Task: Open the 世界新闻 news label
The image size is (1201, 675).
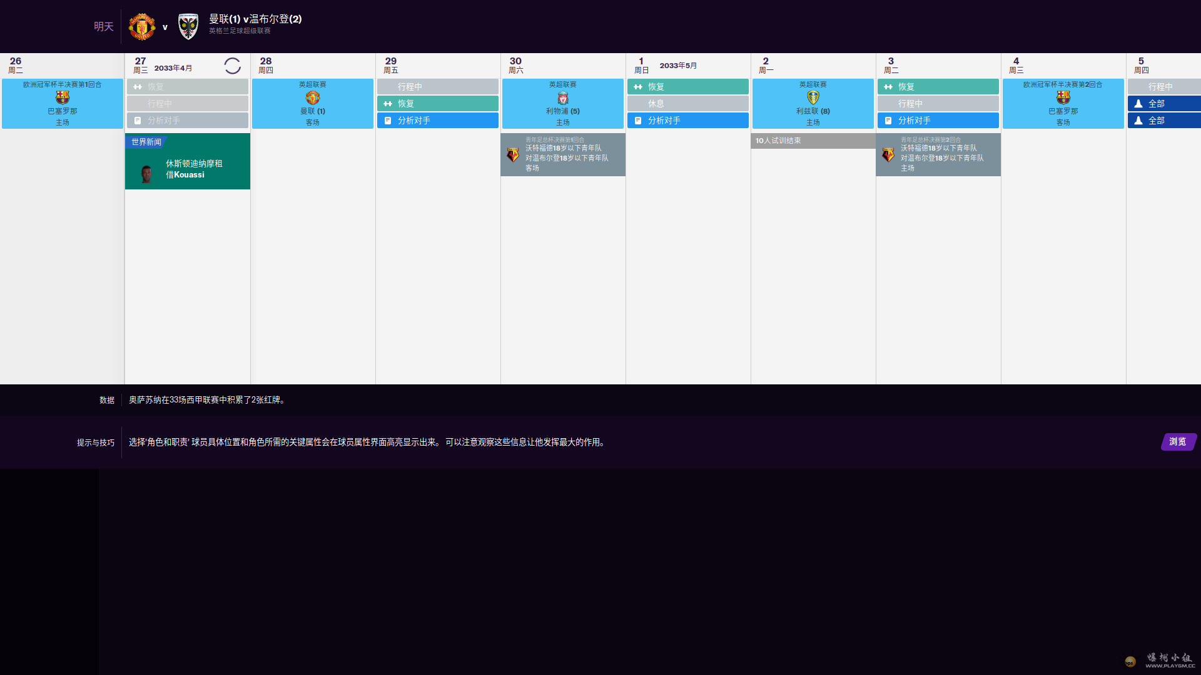Action: (146, 142)
